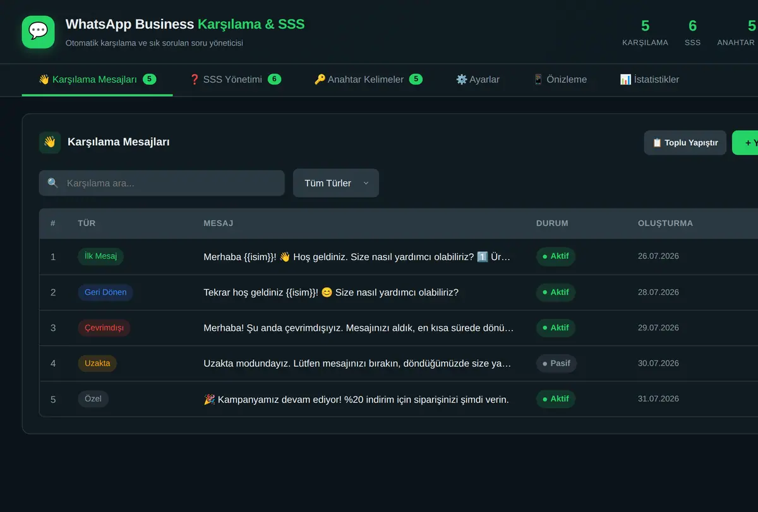Open the Anahtar Kelimeler tab
The image size is (758, 512).
coord(368,80)
